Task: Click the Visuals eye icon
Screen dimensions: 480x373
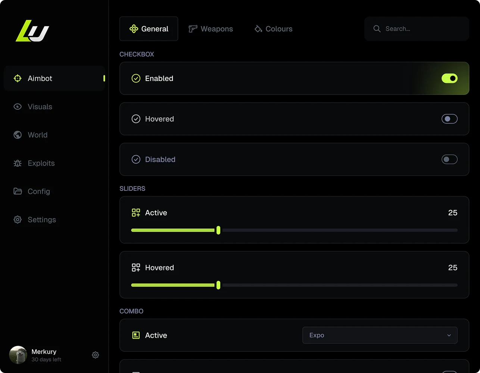Action: 18,107
